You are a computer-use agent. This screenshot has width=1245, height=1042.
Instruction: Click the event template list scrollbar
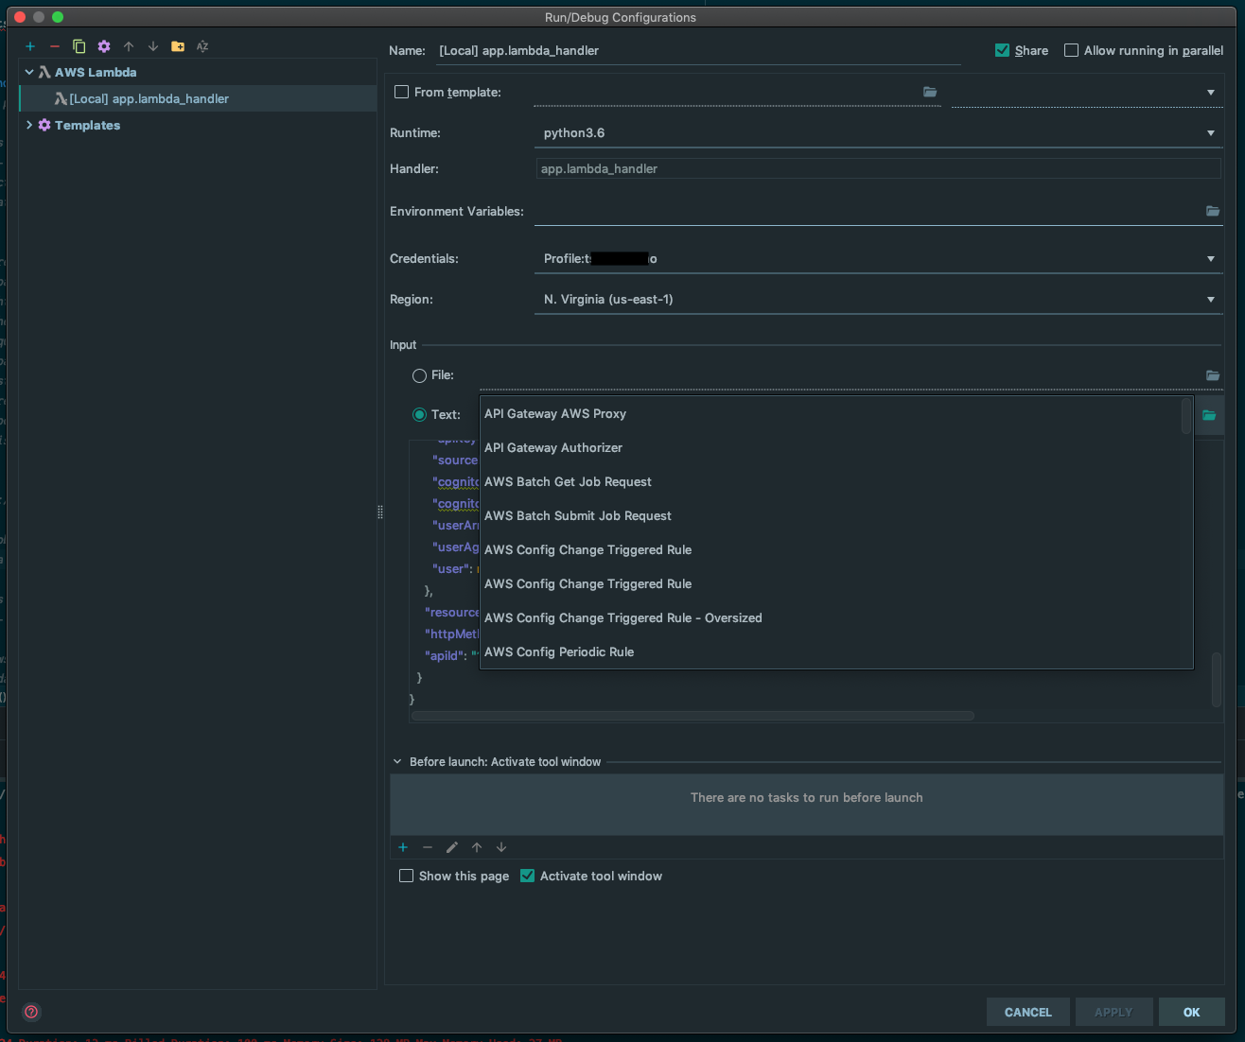point(1186,416)
